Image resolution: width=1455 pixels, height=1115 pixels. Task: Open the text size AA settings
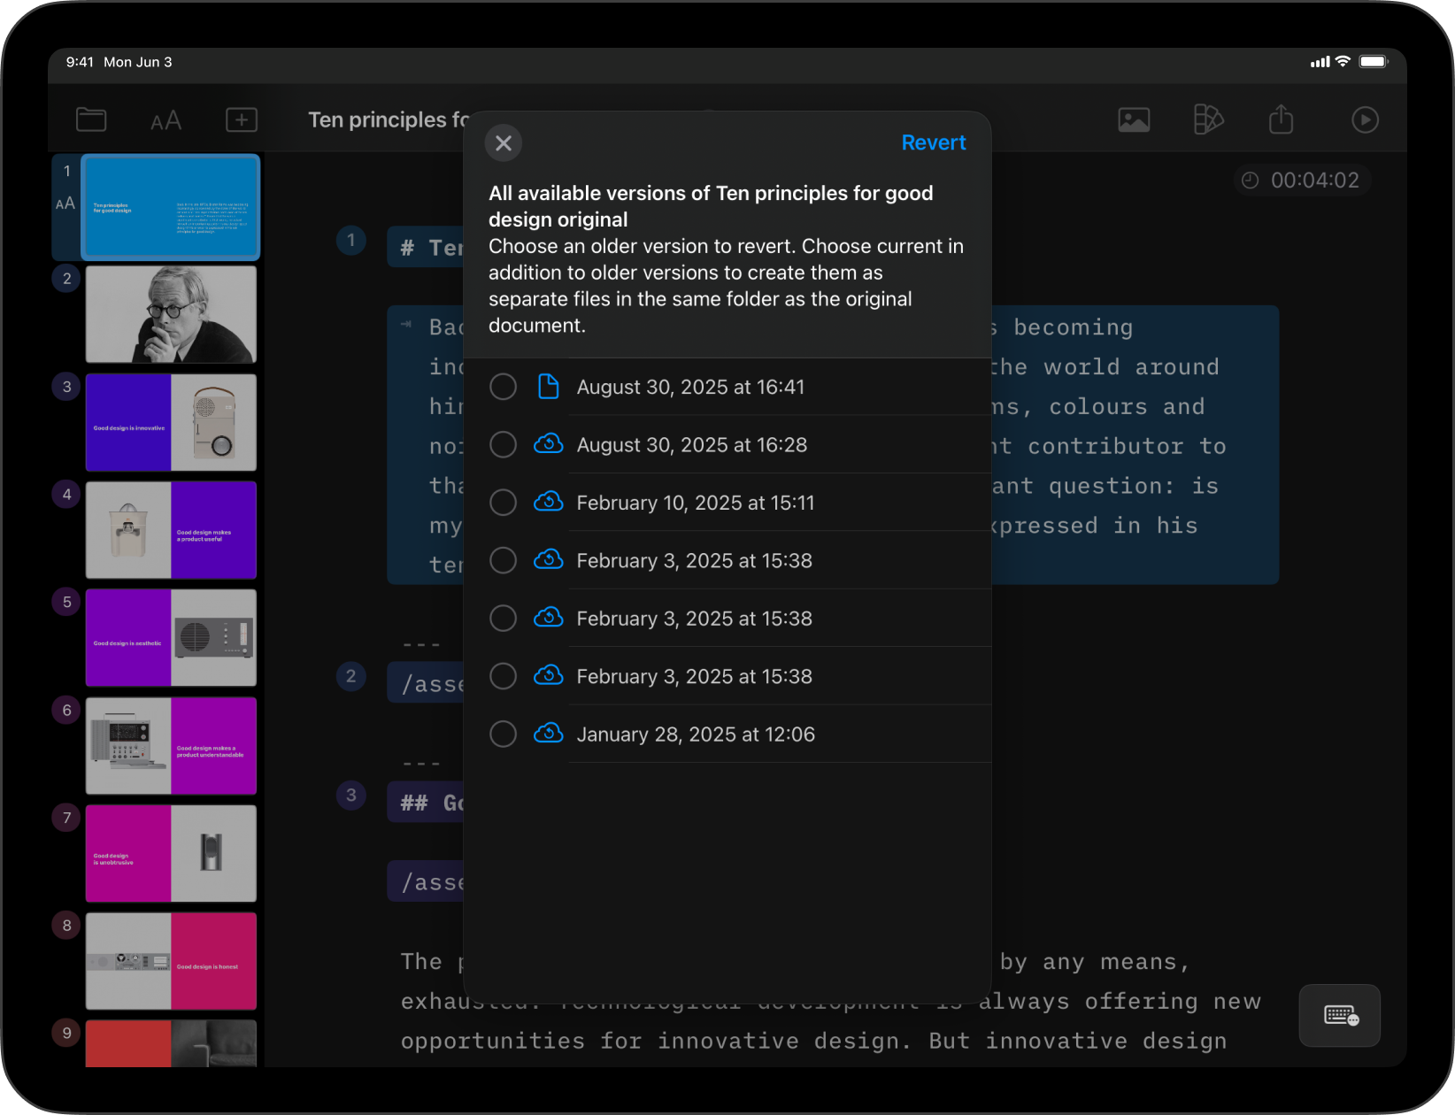coord(166,120)
